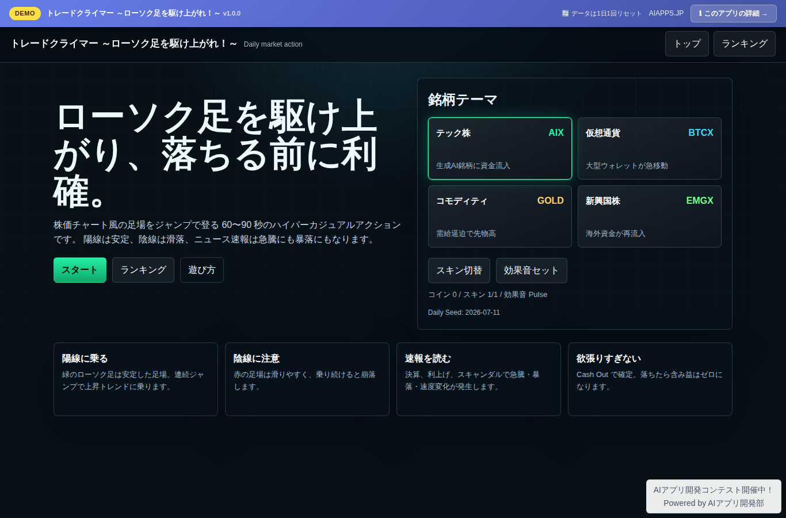
Task: Open このアプリの詳細 app details button
Action: pos(734,13)
